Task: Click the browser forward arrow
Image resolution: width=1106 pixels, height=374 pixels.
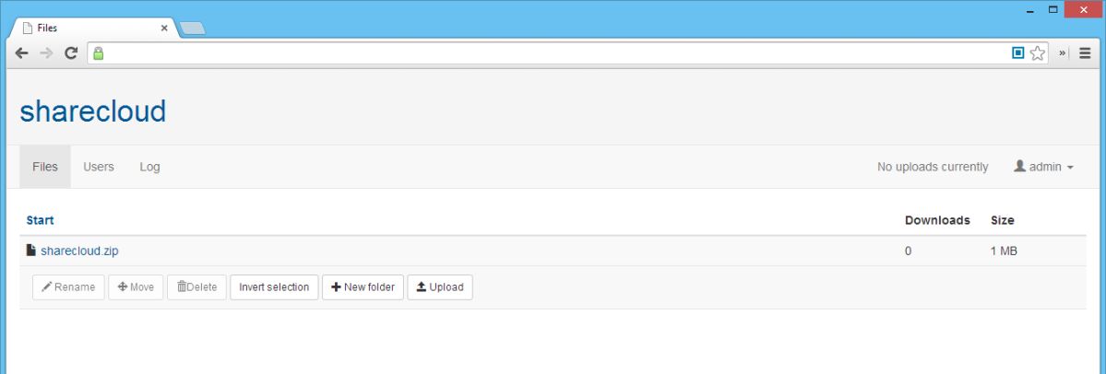Action: [x=46, y=53]
